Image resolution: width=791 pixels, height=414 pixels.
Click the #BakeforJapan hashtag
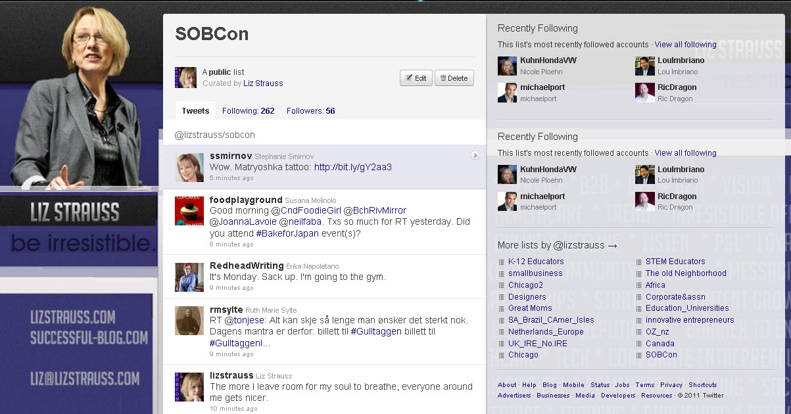(x=287, y=233)
